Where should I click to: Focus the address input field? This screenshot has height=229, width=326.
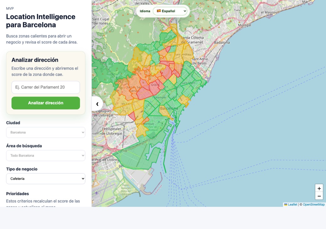pos(45,87)
